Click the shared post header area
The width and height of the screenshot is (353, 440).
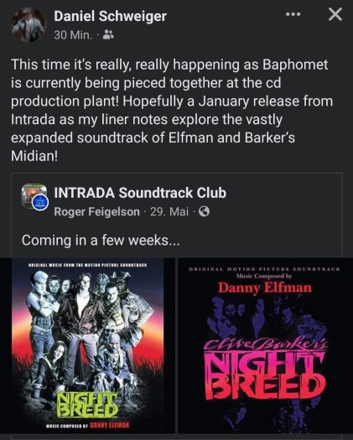[x=176, y=202]
